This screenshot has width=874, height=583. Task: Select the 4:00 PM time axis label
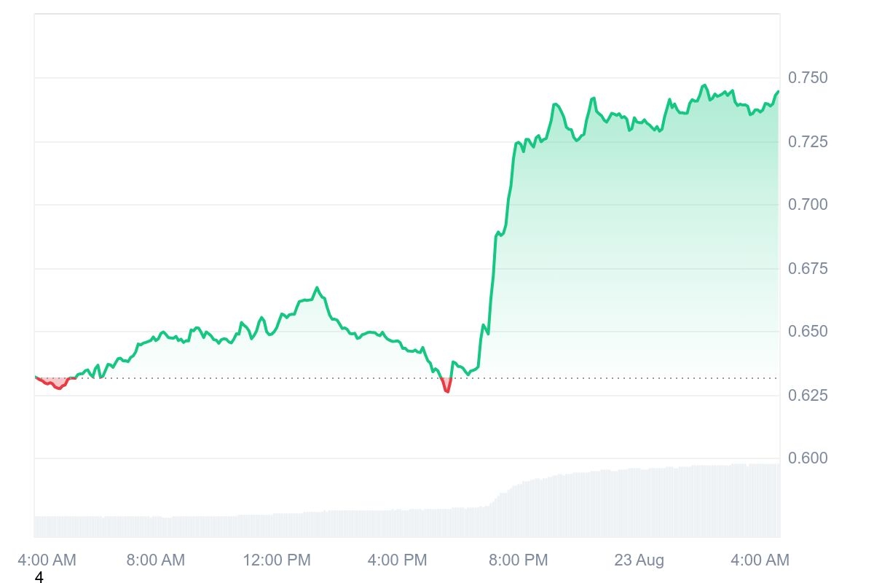[x=397, y=560]
